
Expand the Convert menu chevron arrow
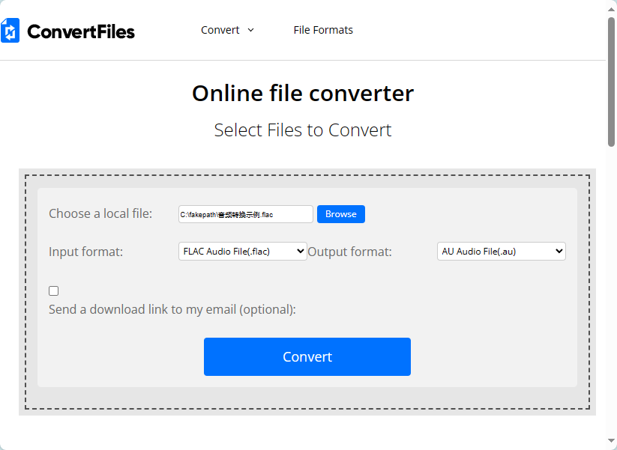(x=250, y=30)
